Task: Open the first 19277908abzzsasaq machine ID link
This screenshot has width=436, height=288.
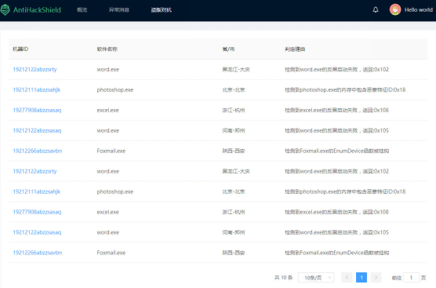Action: tap(37, 110)
